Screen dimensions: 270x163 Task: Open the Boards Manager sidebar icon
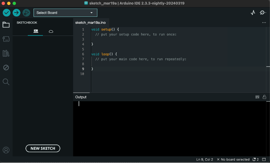(6, 39)
